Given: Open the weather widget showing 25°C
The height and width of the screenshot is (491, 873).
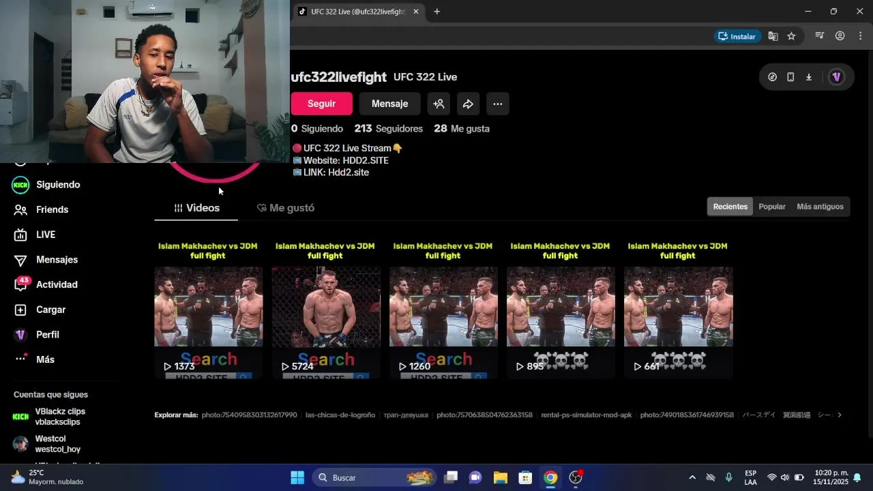Looking at the screenshot, I should [x=48, y=477].
